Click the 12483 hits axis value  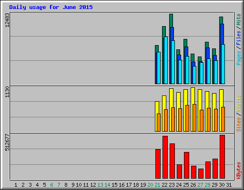coord(7,20)
